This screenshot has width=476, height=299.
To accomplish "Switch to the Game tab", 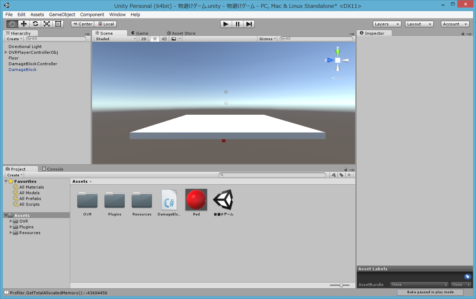I will (x=140, y=33).
